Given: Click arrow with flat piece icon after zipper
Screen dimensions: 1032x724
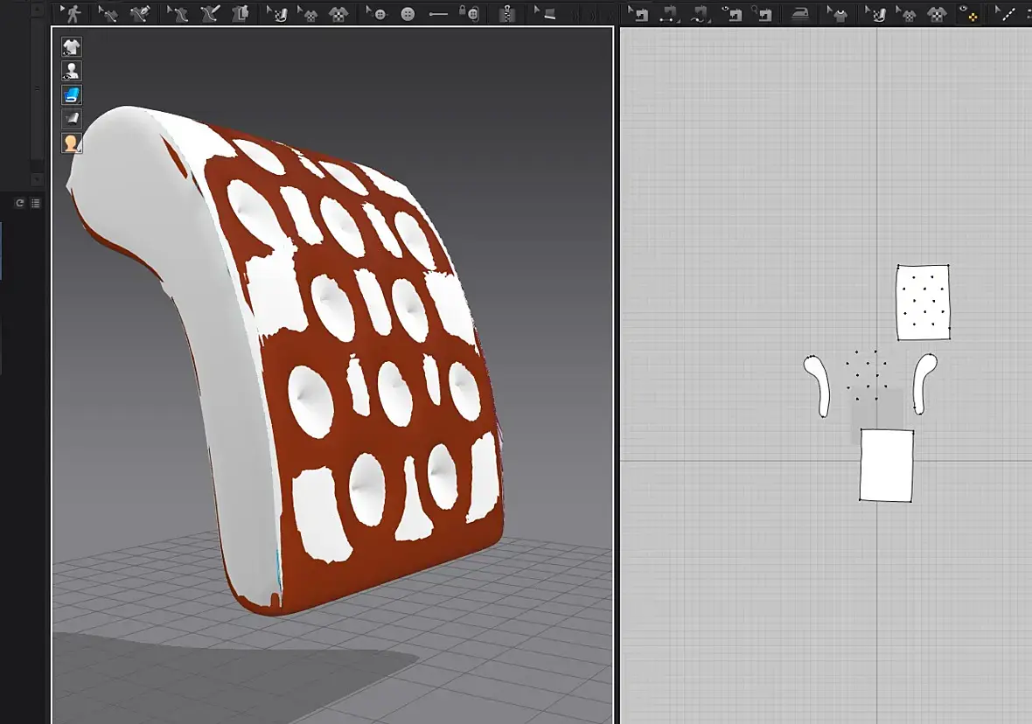Looking at the screenshot, I should tap(545, 12).
